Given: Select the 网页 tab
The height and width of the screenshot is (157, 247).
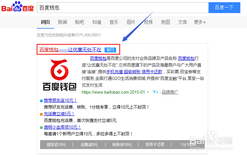Looking at the screenshot, I should tap(45, 22).
